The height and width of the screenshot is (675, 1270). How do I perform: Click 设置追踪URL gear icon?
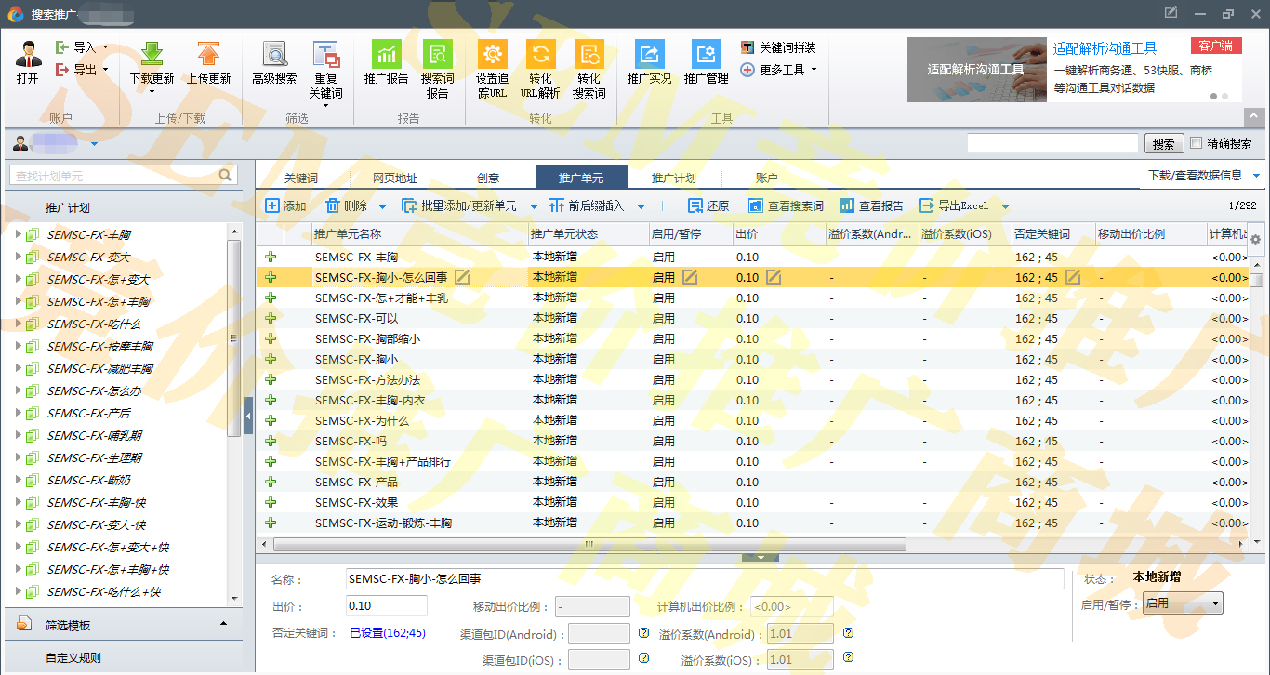click(492, 55)
